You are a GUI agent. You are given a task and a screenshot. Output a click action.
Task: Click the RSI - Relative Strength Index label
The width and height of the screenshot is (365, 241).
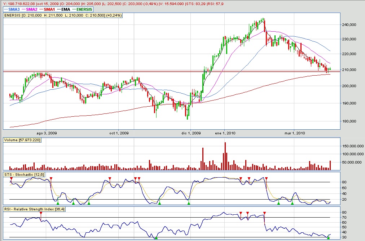tap(34, 209)
